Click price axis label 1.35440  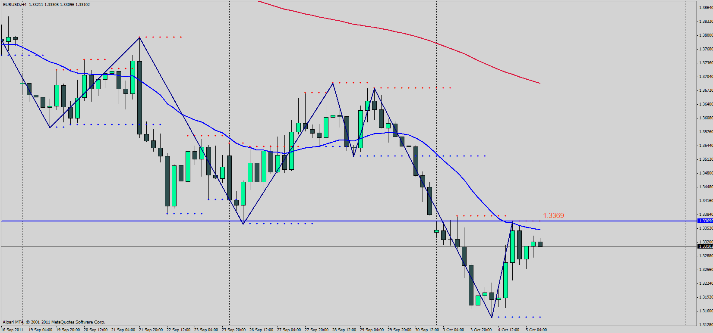[706, 146]
